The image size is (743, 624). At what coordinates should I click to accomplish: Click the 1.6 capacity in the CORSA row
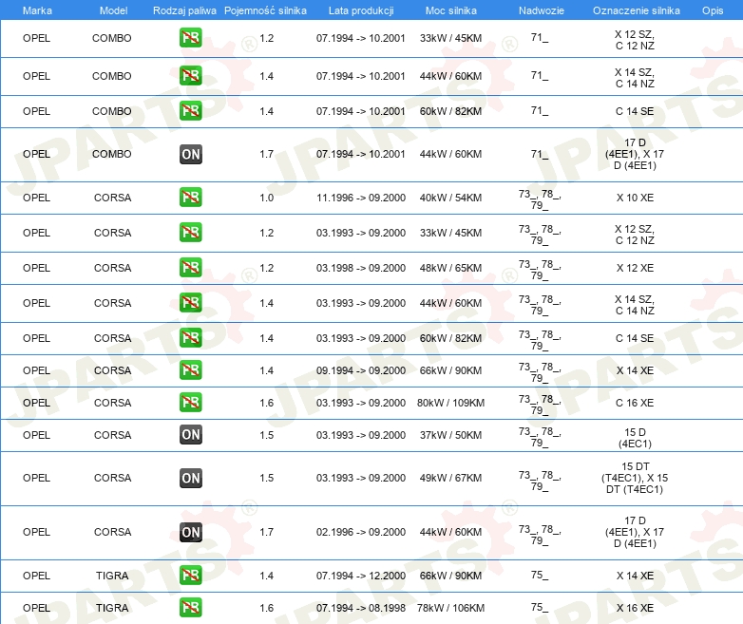(266, 403)
